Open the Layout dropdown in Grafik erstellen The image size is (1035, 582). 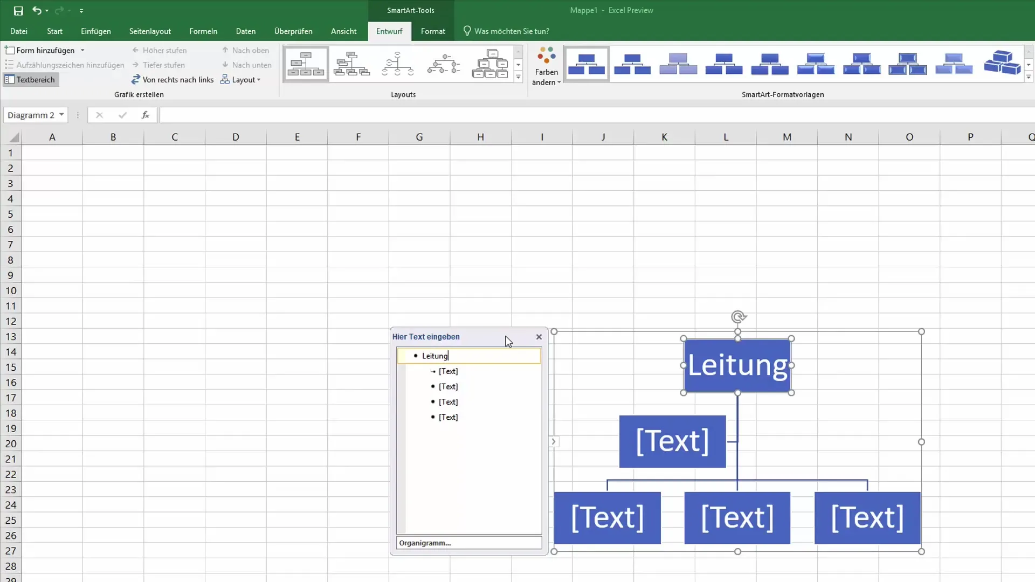pyautogui.click(x=241, y=80)
